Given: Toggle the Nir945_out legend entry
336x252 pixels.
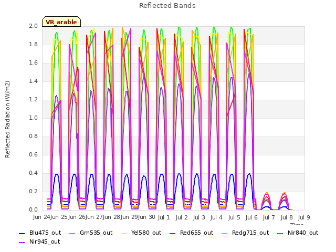Looking at the screenshot, I should point(39,242).
